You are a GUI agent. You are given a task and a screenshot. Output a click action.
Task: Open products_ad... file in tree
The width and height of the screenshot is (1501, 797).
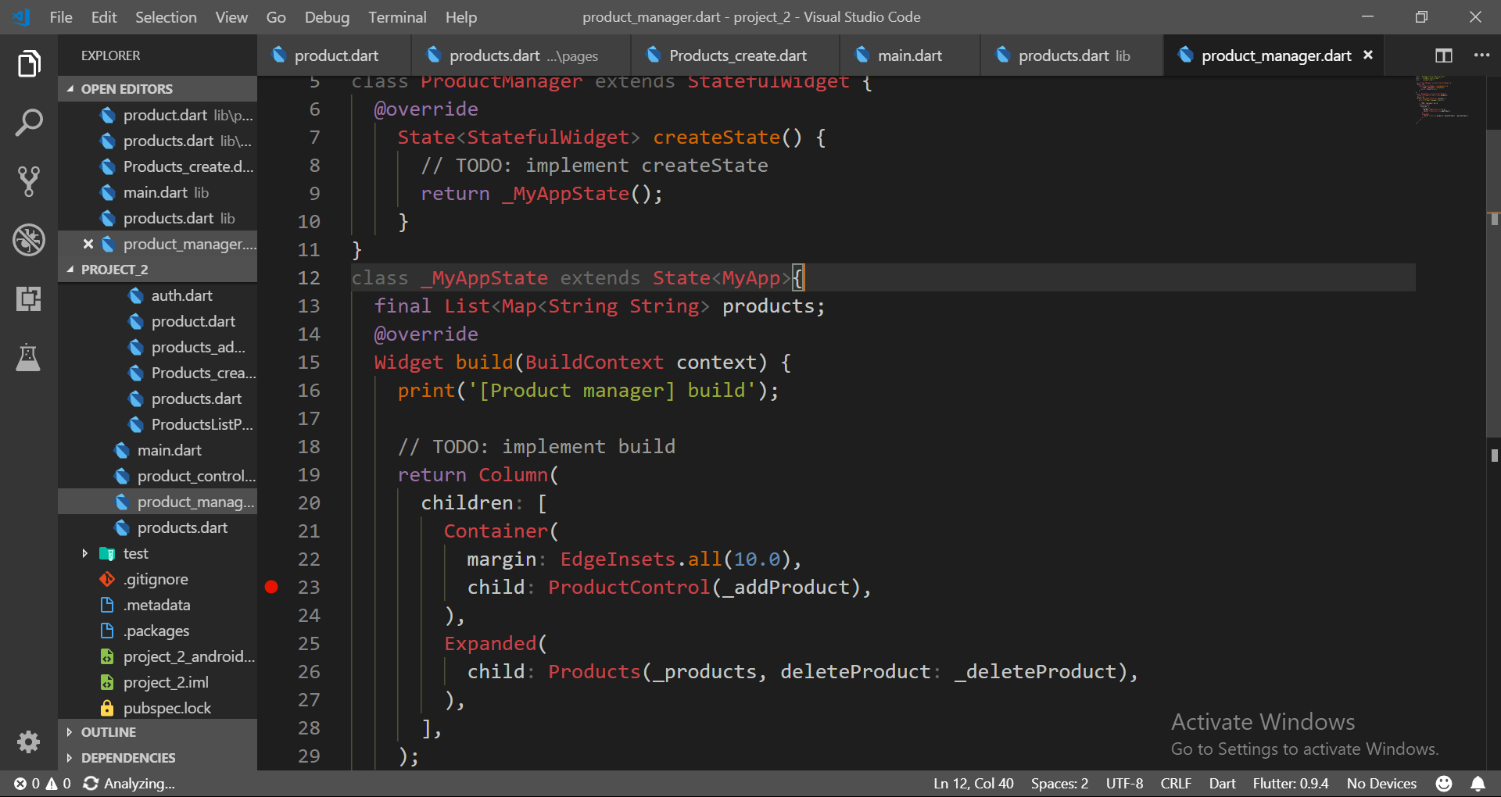point(157,347)
